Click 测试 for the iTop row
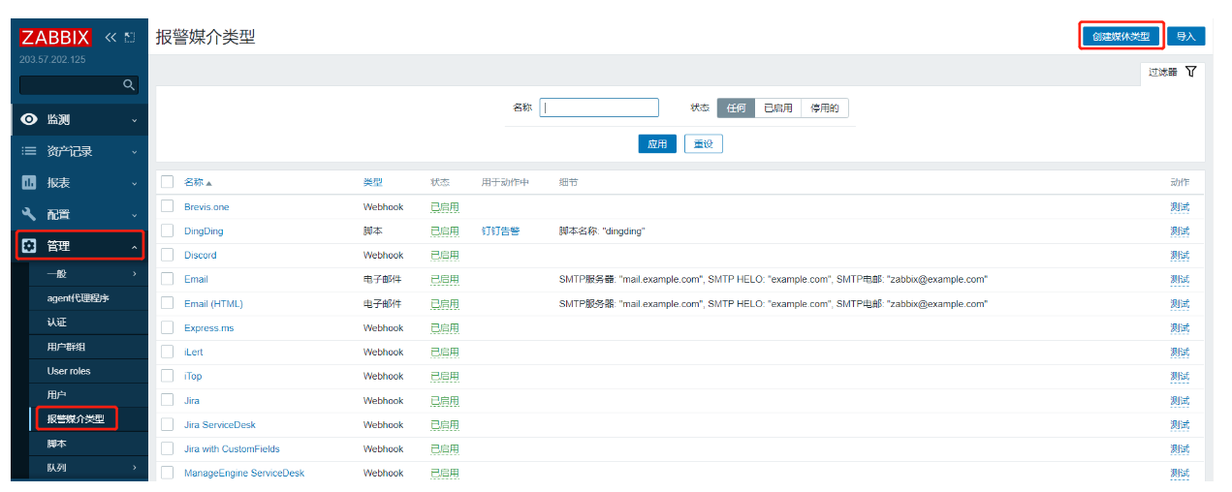Screen dimensions: 1232x492 pos(1180,377)
